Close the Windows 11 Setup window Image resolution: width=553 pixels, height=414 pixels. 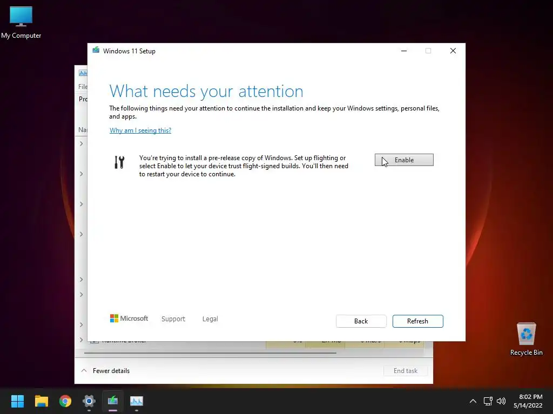click(453, 51)
